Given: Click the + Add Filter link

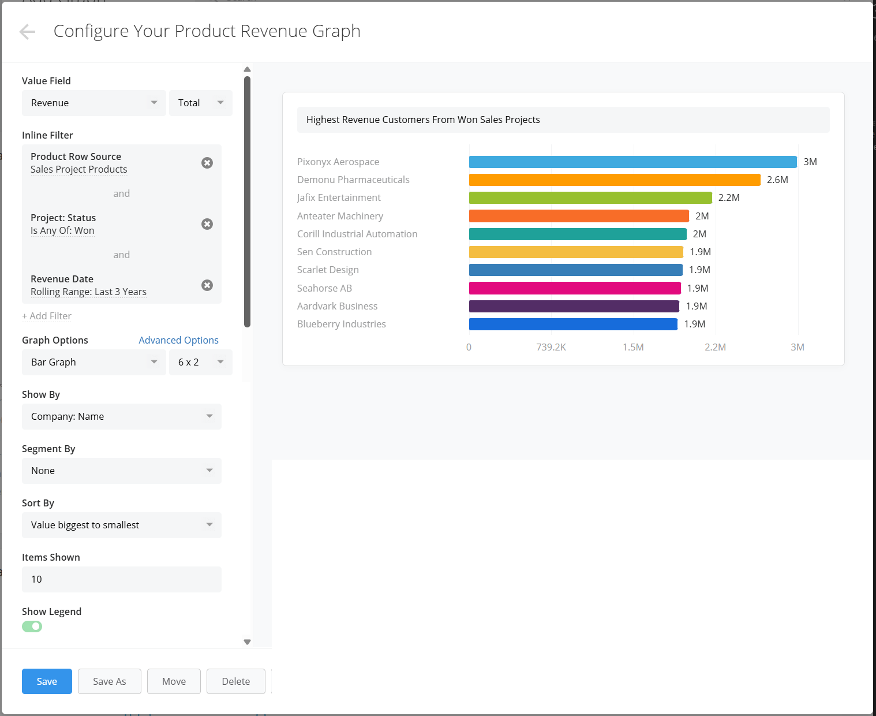Looking at the screenshot, I should [47, 316].
